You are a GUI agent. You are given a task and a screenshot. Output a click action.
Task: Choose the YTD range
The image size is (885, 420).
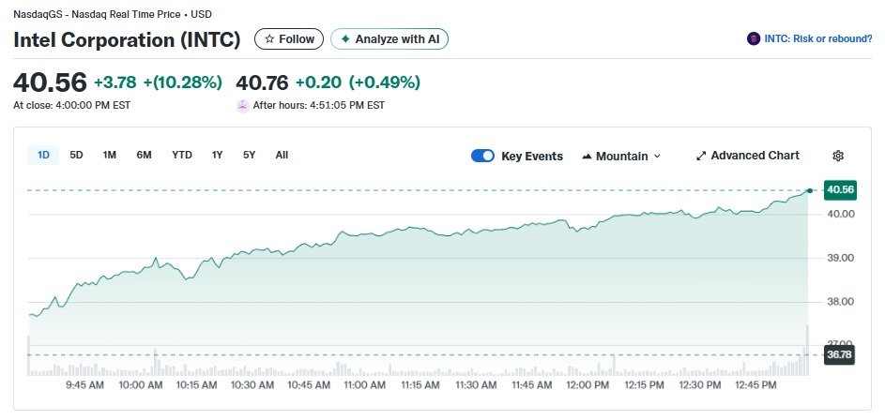click(x=182, y=155)
